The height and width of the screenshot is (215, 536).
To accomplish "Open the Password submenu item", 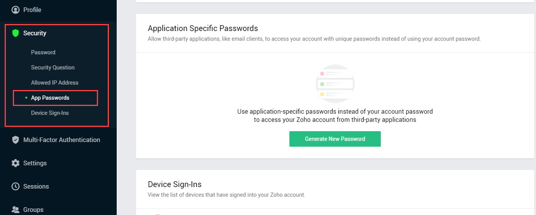I will click(x=43, y=52).
